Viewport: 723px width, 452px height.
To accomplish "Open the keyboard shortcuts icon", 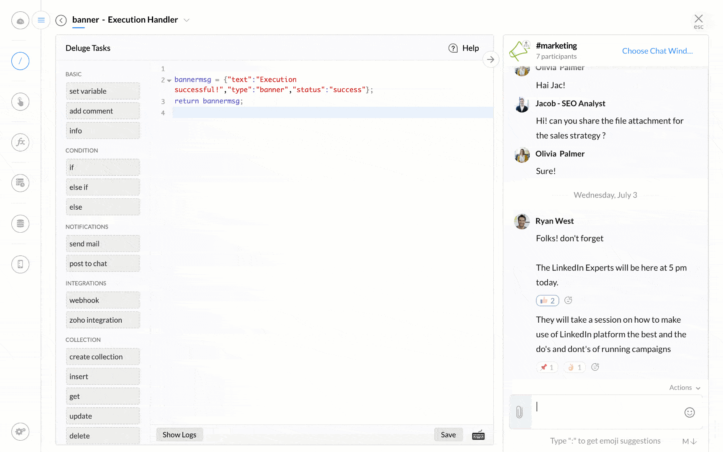I will pos(478,435).
